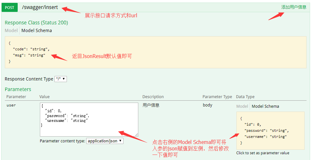Click the Parameter column header
Viewport: 312px width, 160px height.
[16, 97]
